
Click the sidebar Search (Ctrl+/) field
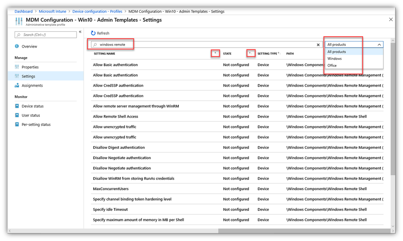(x=46, y=35)
